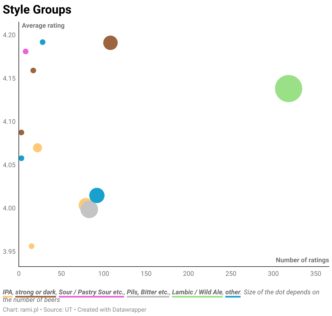The height and width of the screenshot is (316, 332).
Task: Click the 'Style Groups' chart title
Action: coord(37,10)
